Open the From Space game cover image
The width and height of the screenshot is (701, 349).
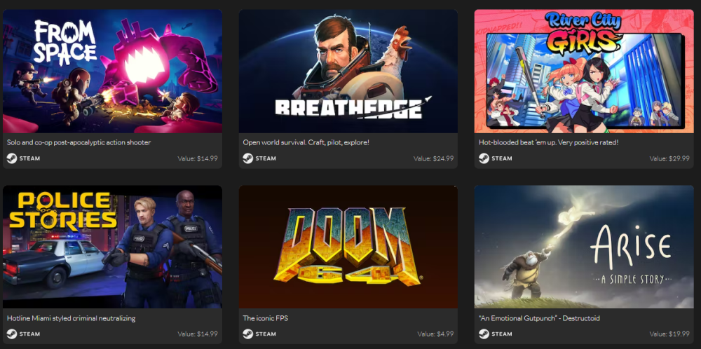[x=113, y=71]
